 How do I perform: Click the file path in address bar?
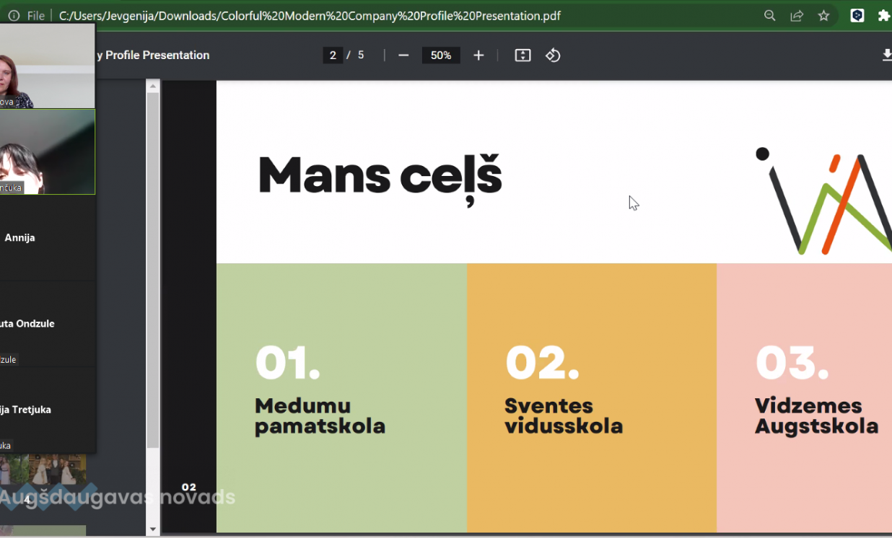point(310,16)
